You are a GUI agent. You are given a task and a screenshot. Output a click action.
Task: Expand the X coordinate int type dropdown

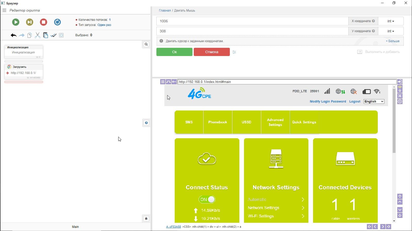tap(391, 21)
